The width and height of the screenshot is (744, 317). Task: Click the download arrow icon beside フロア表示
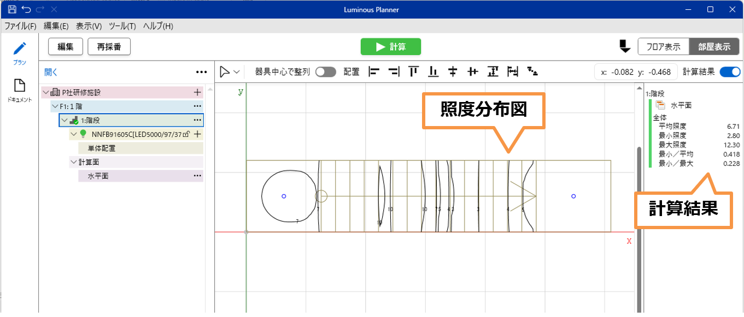[625, 46]
